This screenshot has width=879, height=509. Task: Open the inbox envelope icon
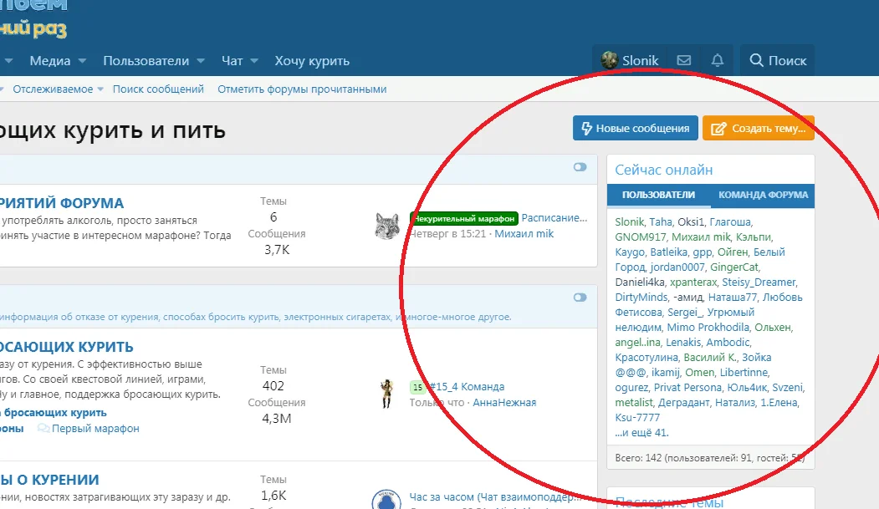(x=683, y=60)
